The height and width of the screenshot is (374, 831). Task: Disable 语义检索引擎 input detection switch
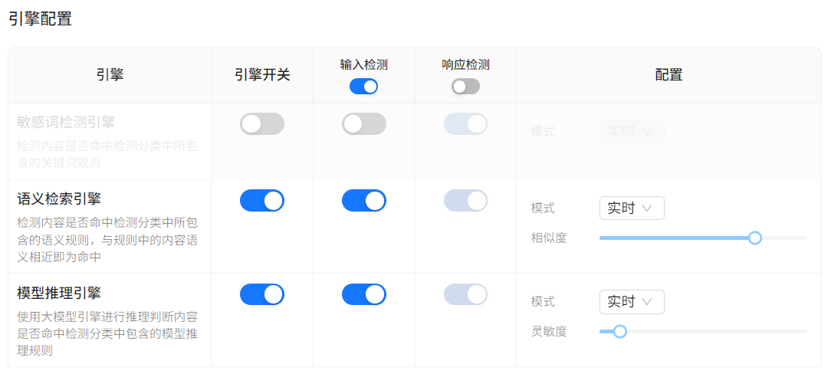[x=364, y=201]
